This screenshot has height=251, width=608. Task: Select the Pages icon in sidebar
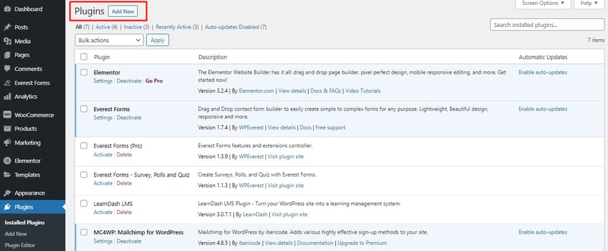coord(7,55)
